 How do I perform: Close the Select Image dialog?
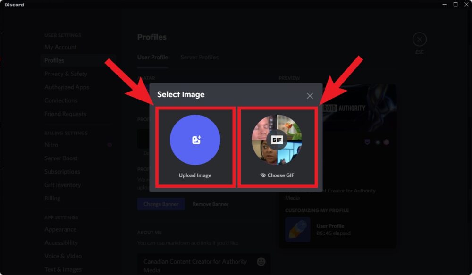tap(310, 95)
